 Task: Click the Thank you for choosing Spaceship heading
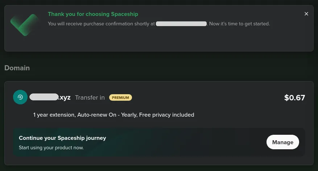click(93, 14)
